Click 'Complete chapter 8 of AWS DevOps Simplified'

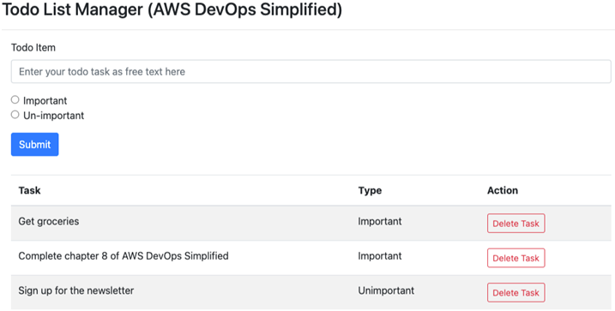click(124, 256)
